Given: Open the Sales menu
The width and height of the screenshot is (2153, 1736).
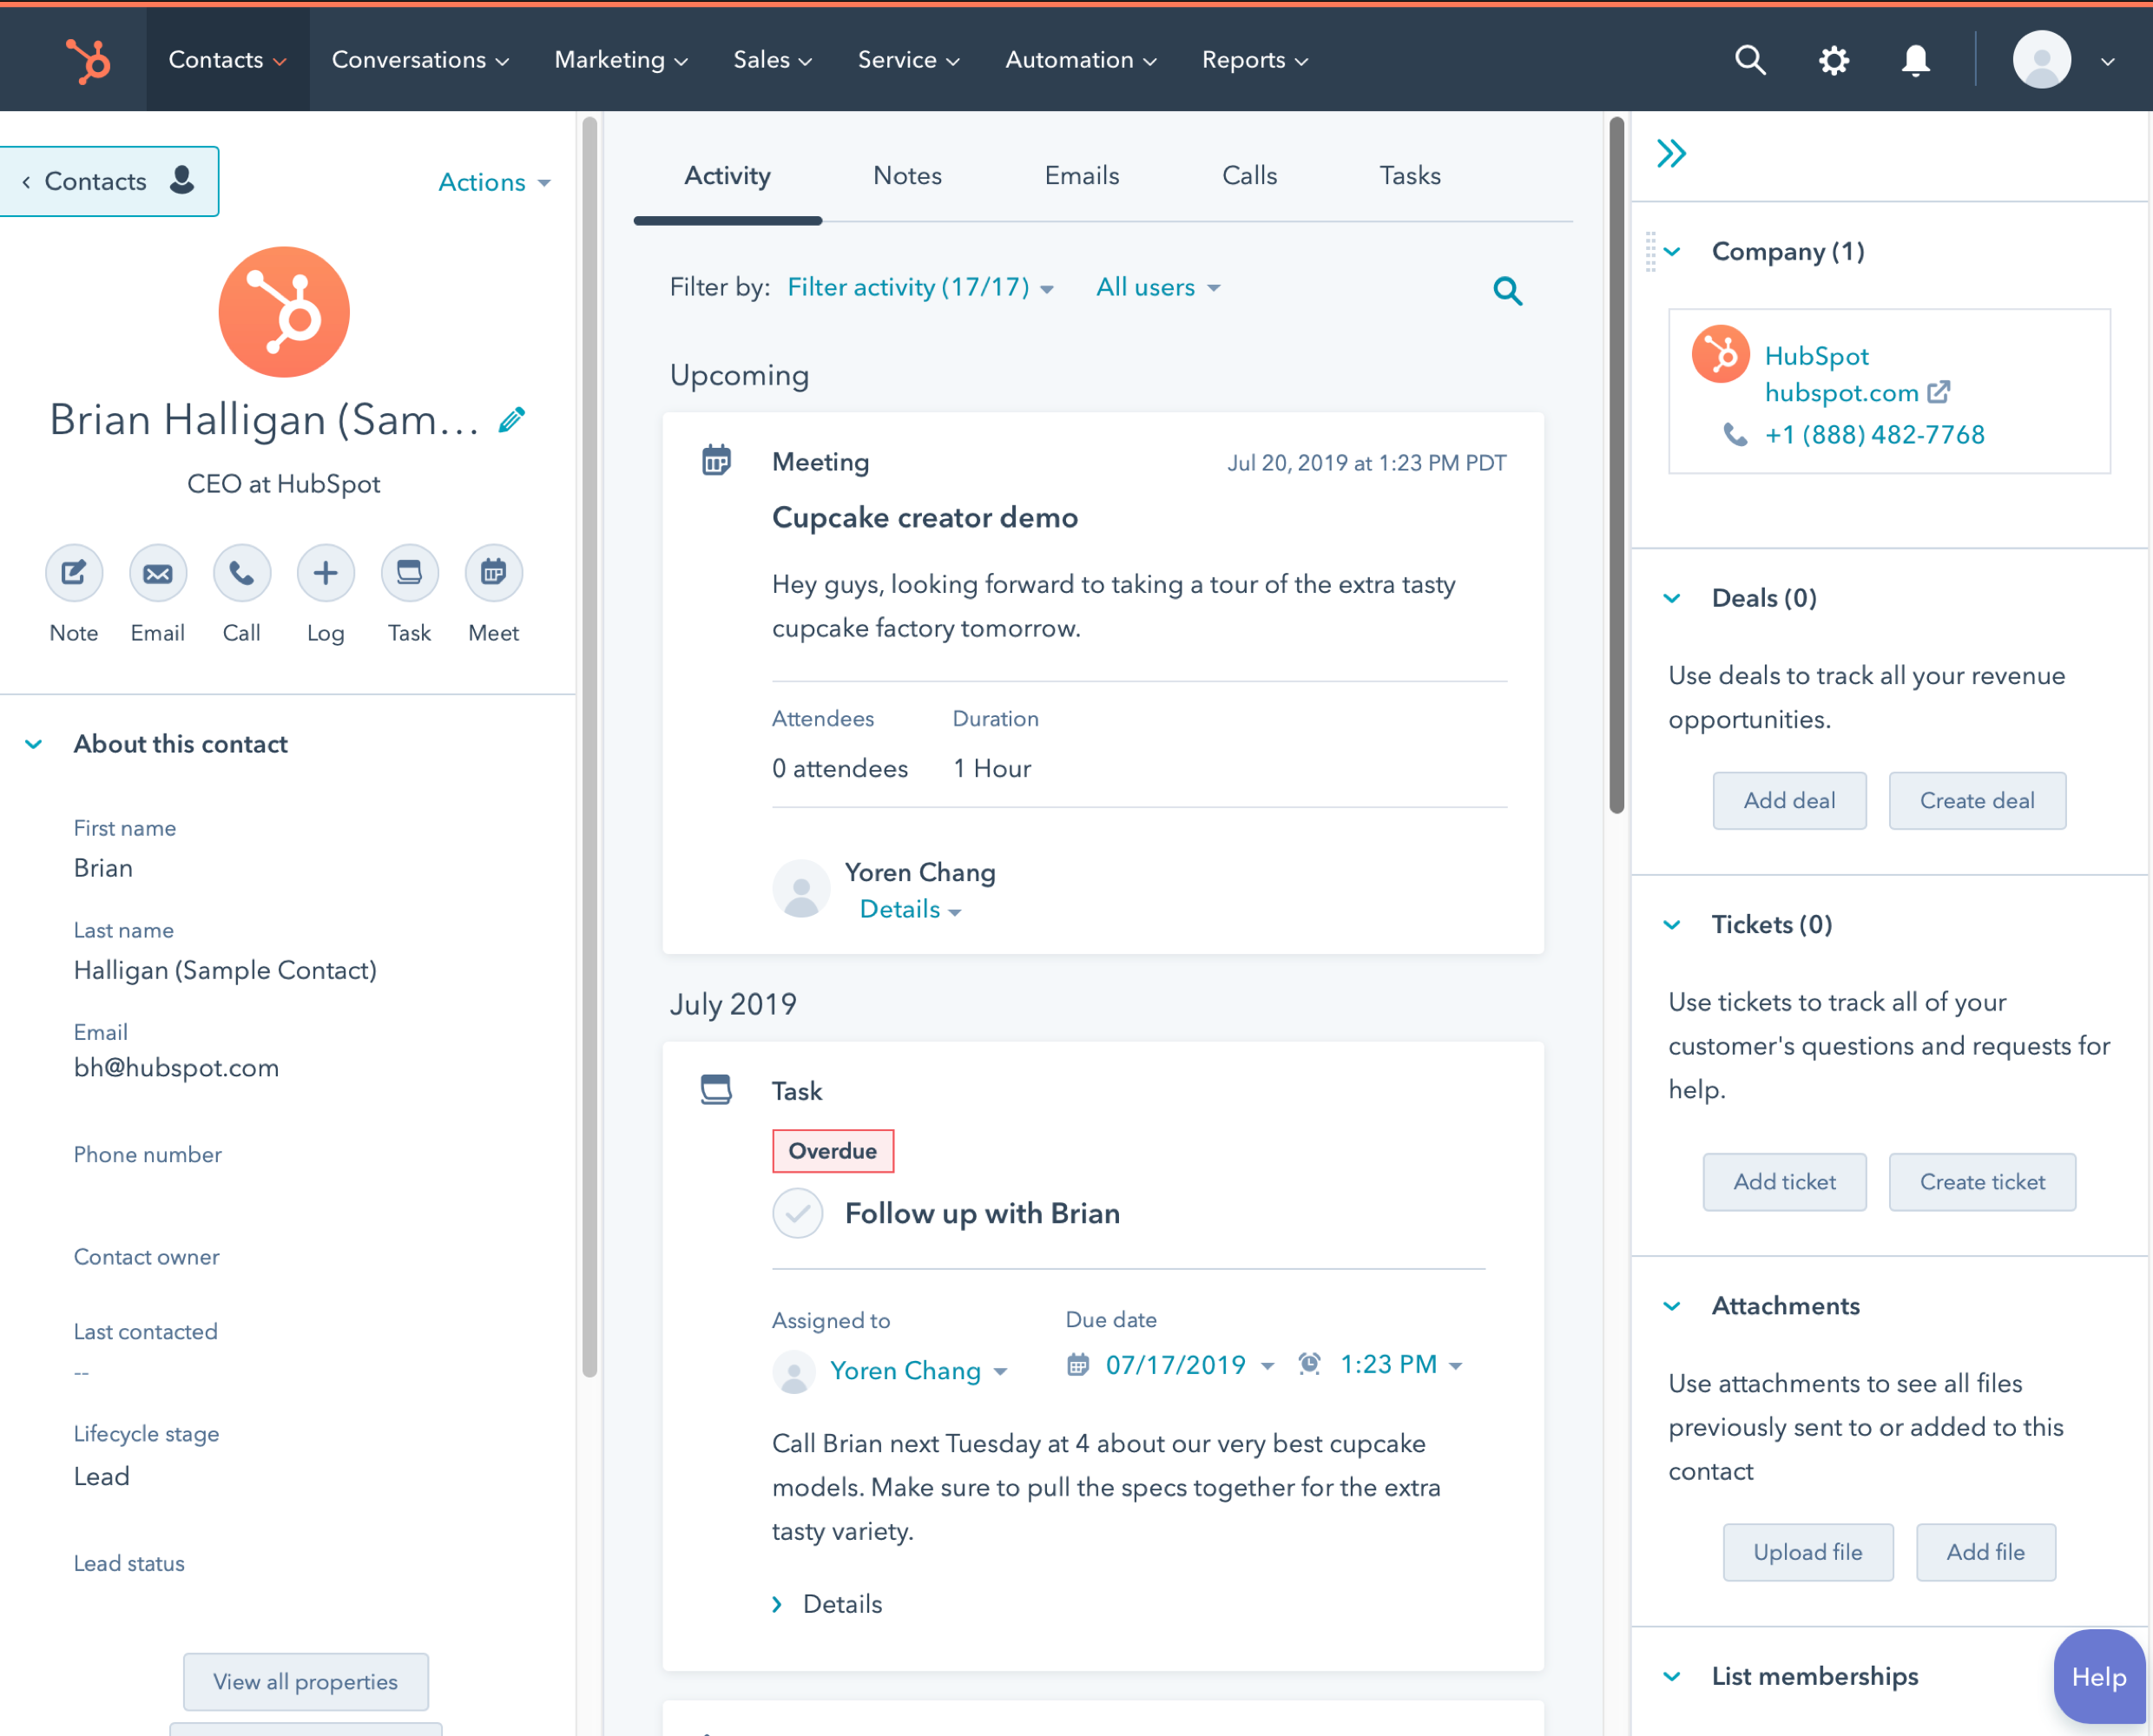Looking at the screenshot, I should pos(772,60).
